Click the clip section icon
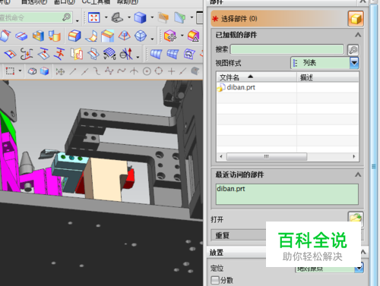The image size is (380, 286). coord(163,17)
